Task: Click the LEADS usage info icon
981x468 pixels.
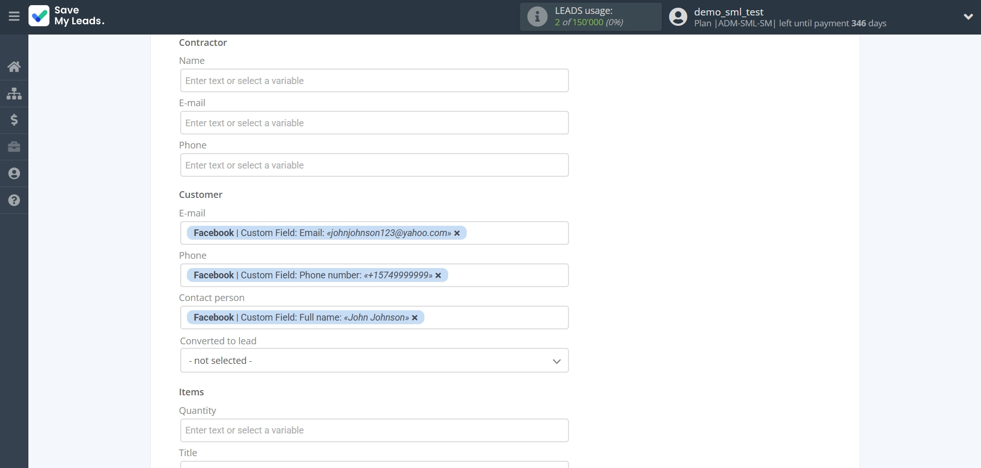Action: 537,16
